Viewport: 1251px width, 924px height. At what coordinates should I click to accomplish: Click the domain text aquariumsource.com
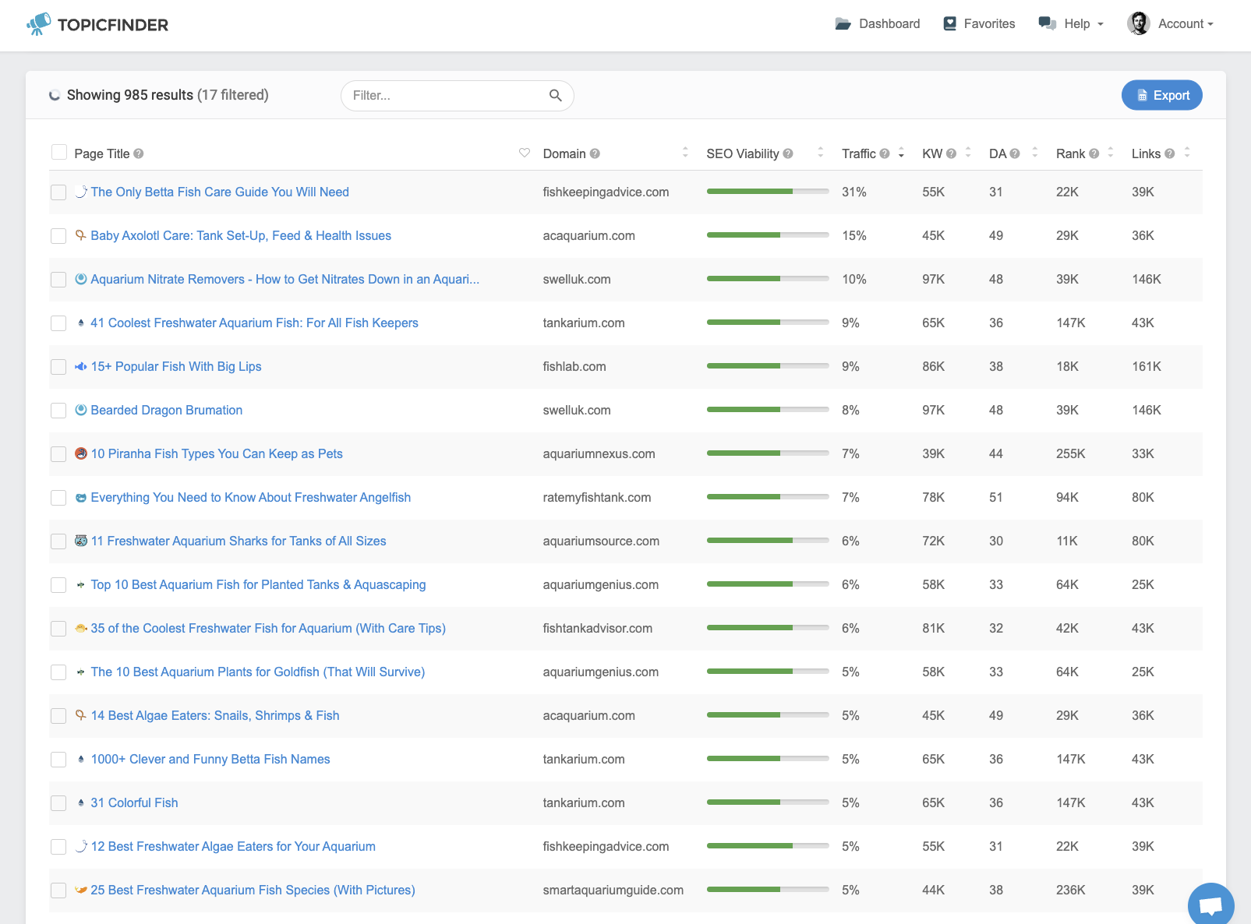[601, 541]
